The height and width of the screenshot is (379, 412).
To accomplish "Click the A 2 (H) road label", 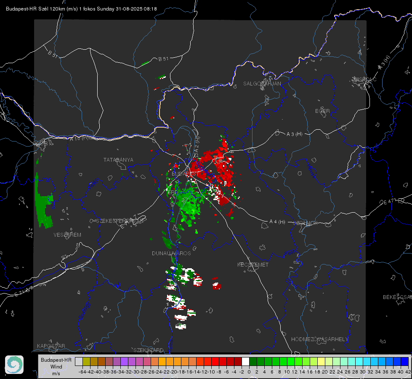I will point(197,144).
